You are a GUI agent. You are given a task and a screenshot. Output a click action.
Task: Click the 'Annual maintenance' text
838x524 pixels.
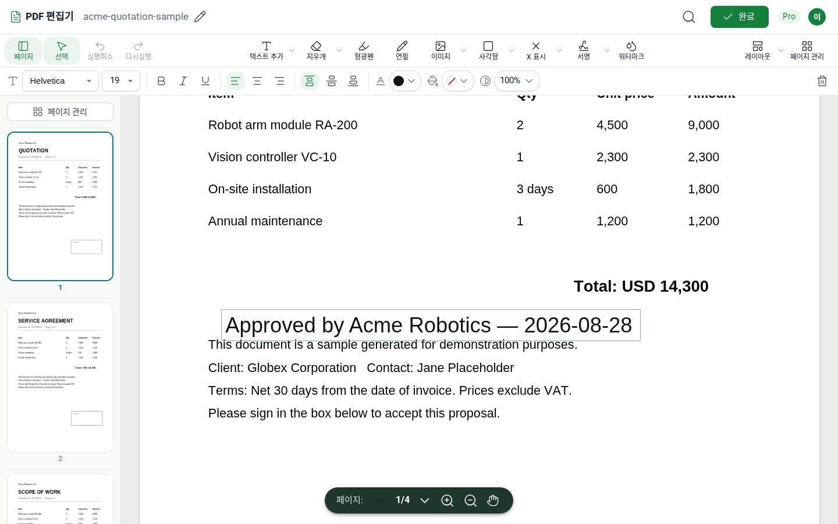tap(265, 221)
